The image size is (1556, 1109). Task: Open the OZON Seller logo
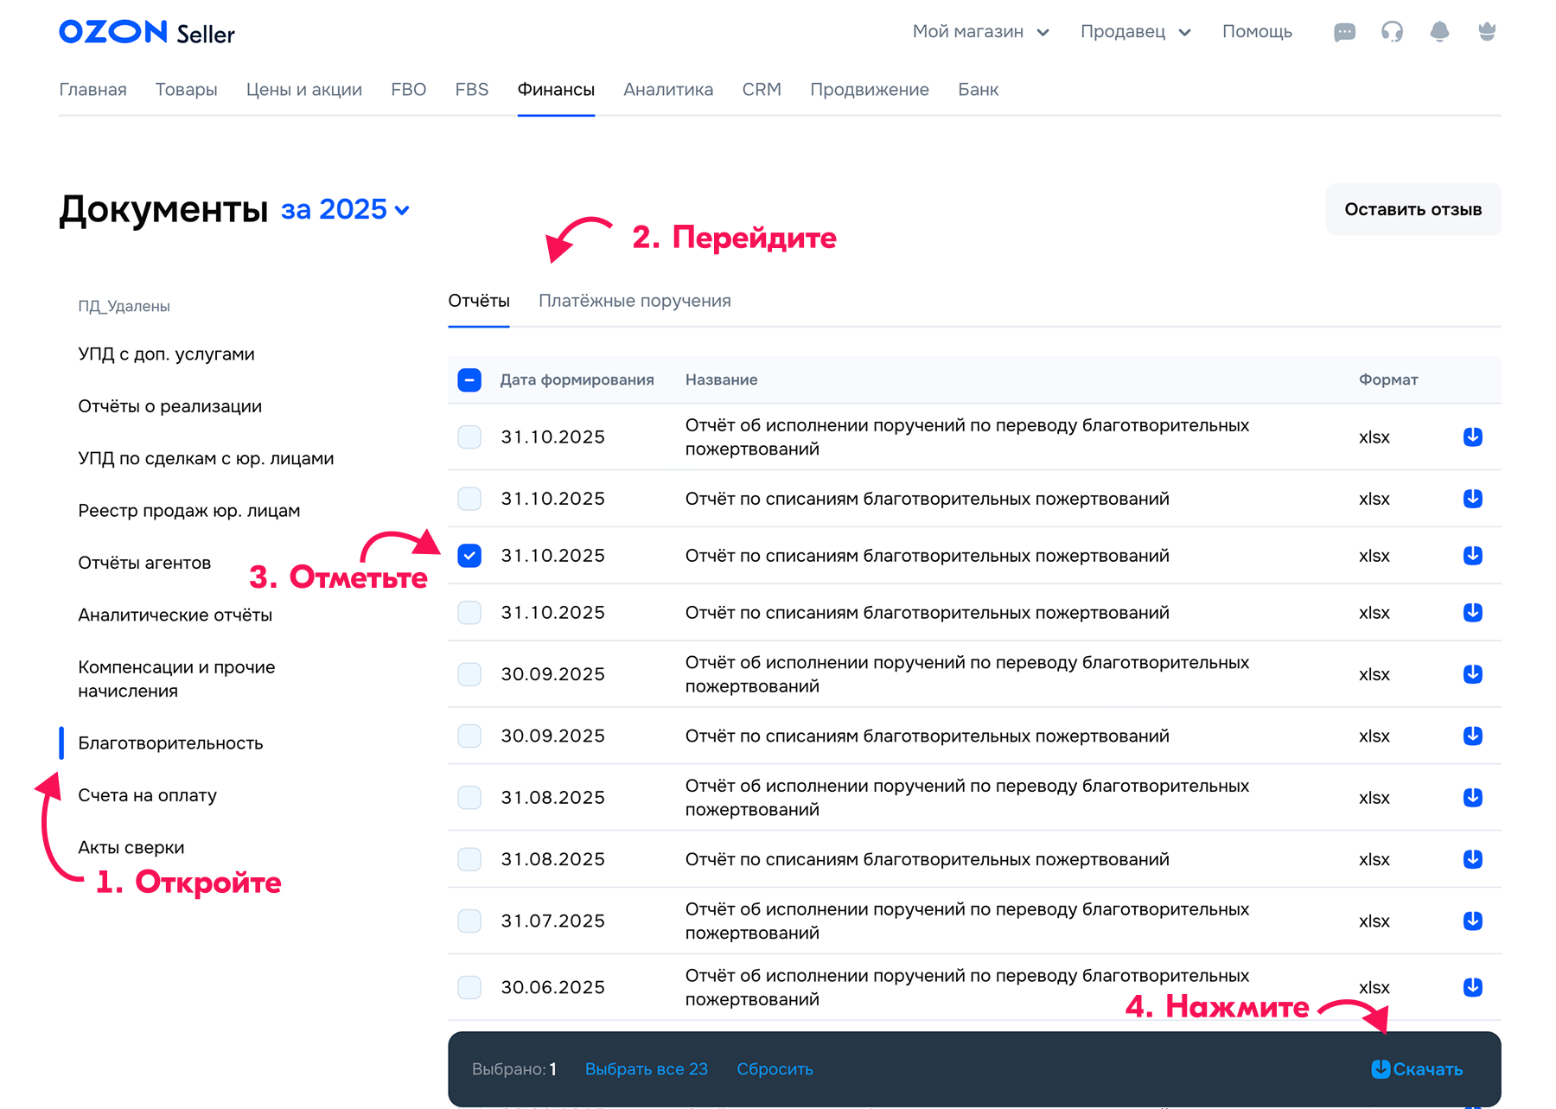(147, 32)
